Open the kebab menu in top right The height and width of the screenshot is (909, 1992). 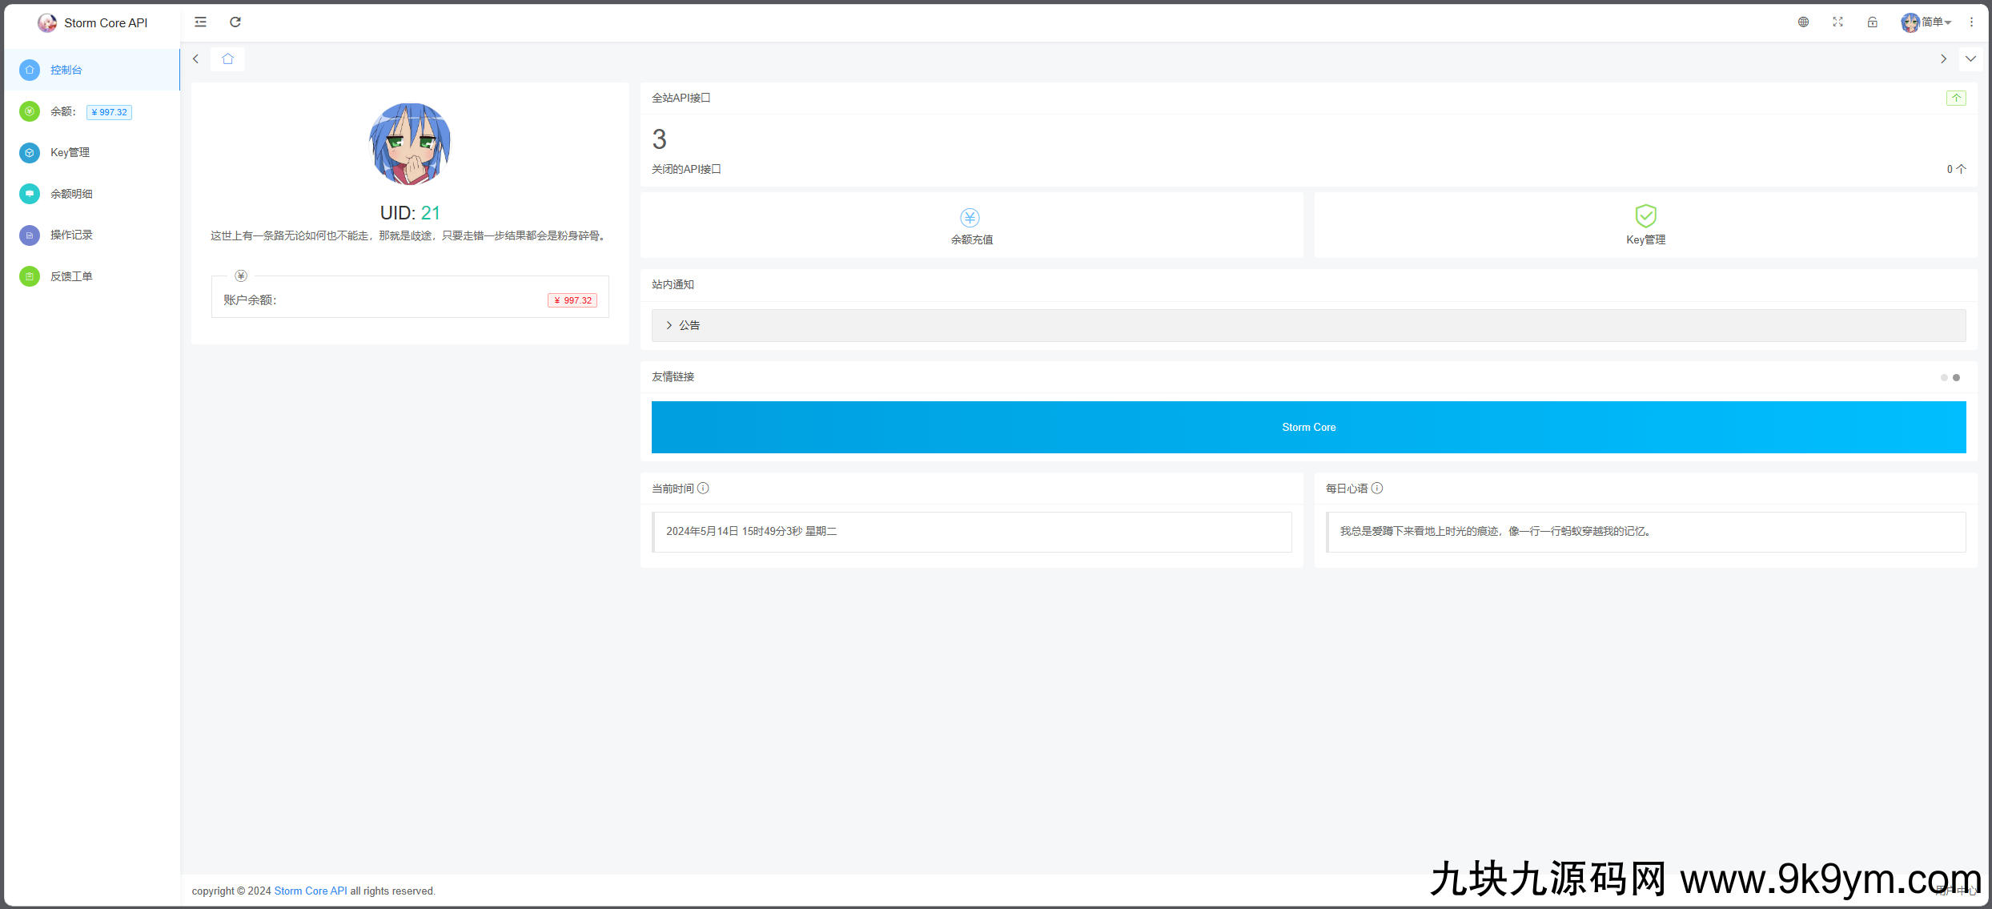tap(1971, 22)
